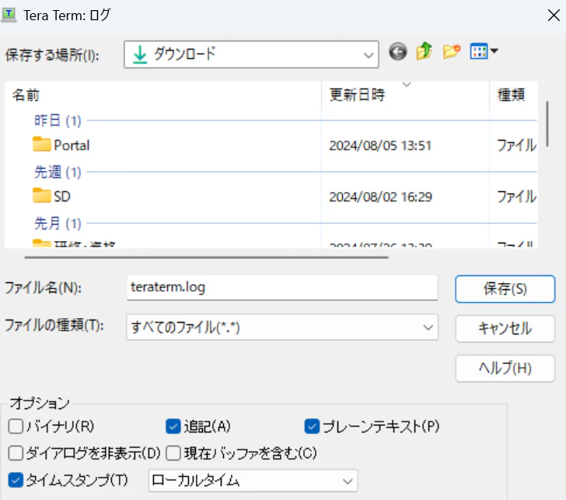Uncheck the タイムスタンプ(T) checkbox
This screenshot has height=500, width=566.
[x=16, y=480]
